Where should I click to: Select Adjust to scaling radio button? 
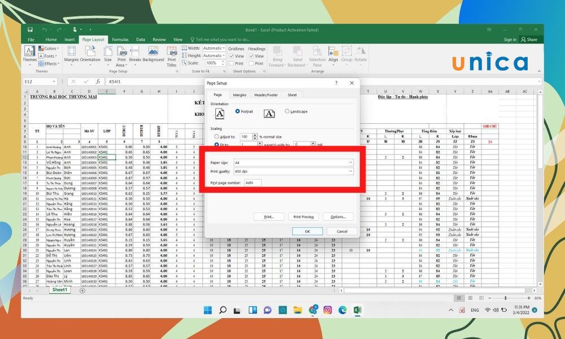pos(216,137)
